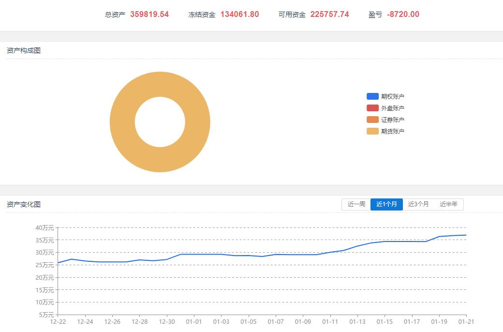Click the 总资产 value 359819.54
The width and height of the screenshot is (503, 332).
point(149,15)
